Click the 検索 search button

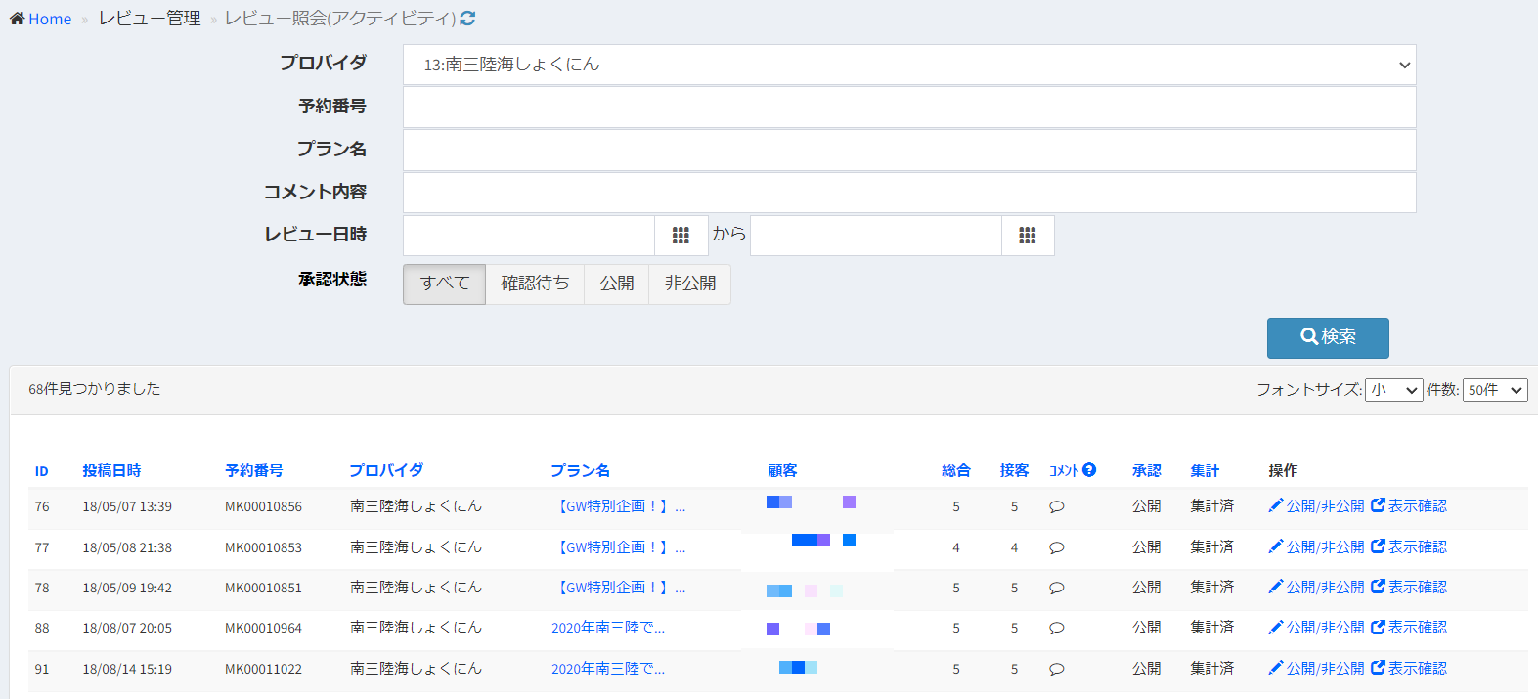pos(1328,338)
